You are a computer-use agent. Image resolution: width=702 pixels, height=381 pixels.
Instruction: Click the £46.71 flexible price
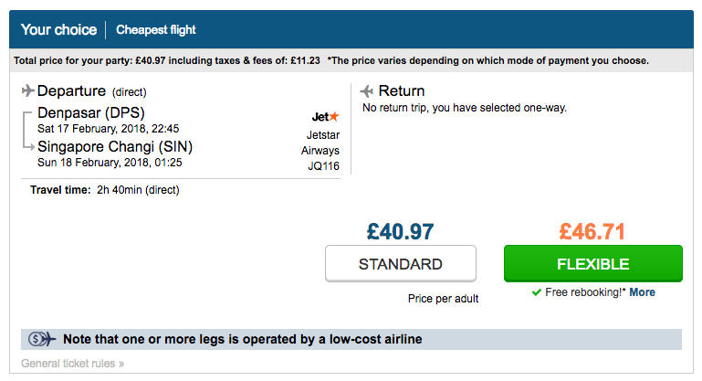pyautogui.click(x=592, y=232)
